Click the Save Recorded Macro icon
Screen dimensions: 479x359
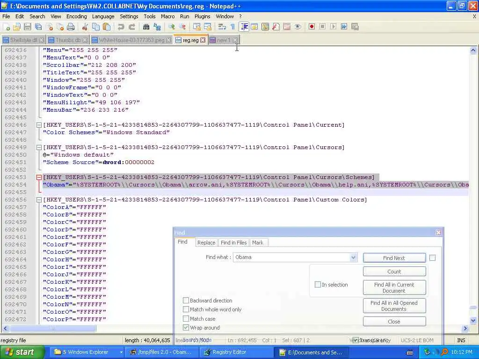point(355,27)
